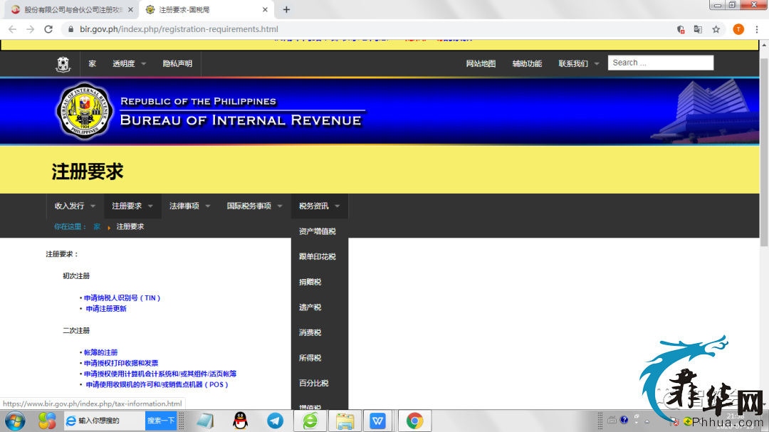Open the blue W document app in taskbar

pyautogui.click(x=377, y=421)
